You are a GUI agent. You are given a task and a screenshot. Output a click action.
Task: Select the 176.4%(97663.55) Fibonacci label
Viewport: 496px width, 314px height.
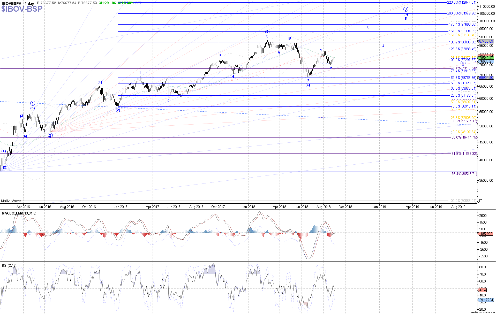pyautogui.click(x=463, y=25)
